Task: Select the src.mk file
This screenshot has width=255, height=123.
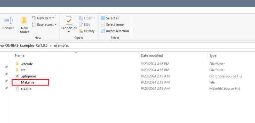Action: pyautogui.click(x=26, y=89)
